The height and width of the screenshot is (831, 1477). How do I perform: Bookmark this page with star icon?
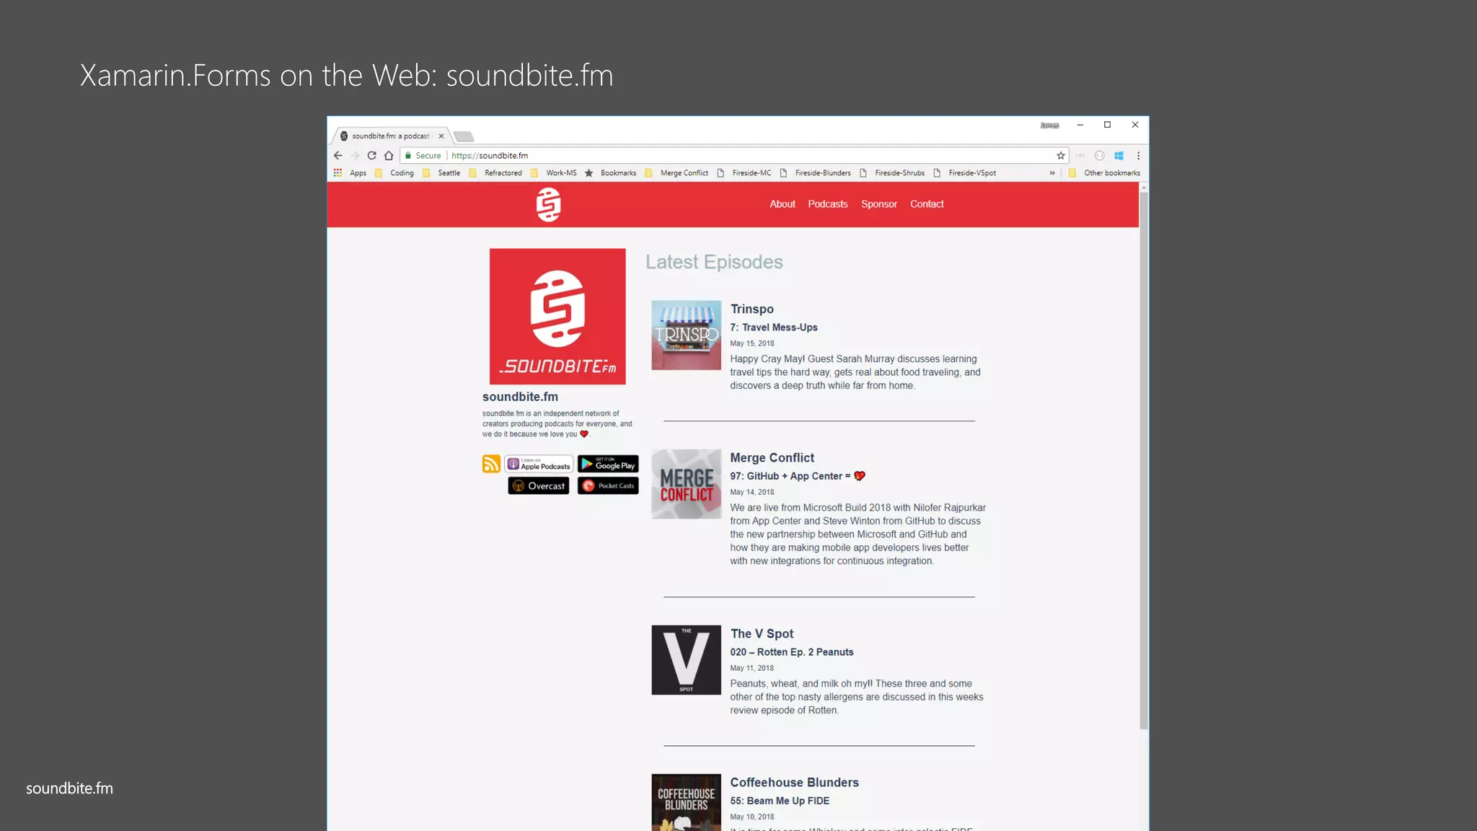(x=1061, y=155)
